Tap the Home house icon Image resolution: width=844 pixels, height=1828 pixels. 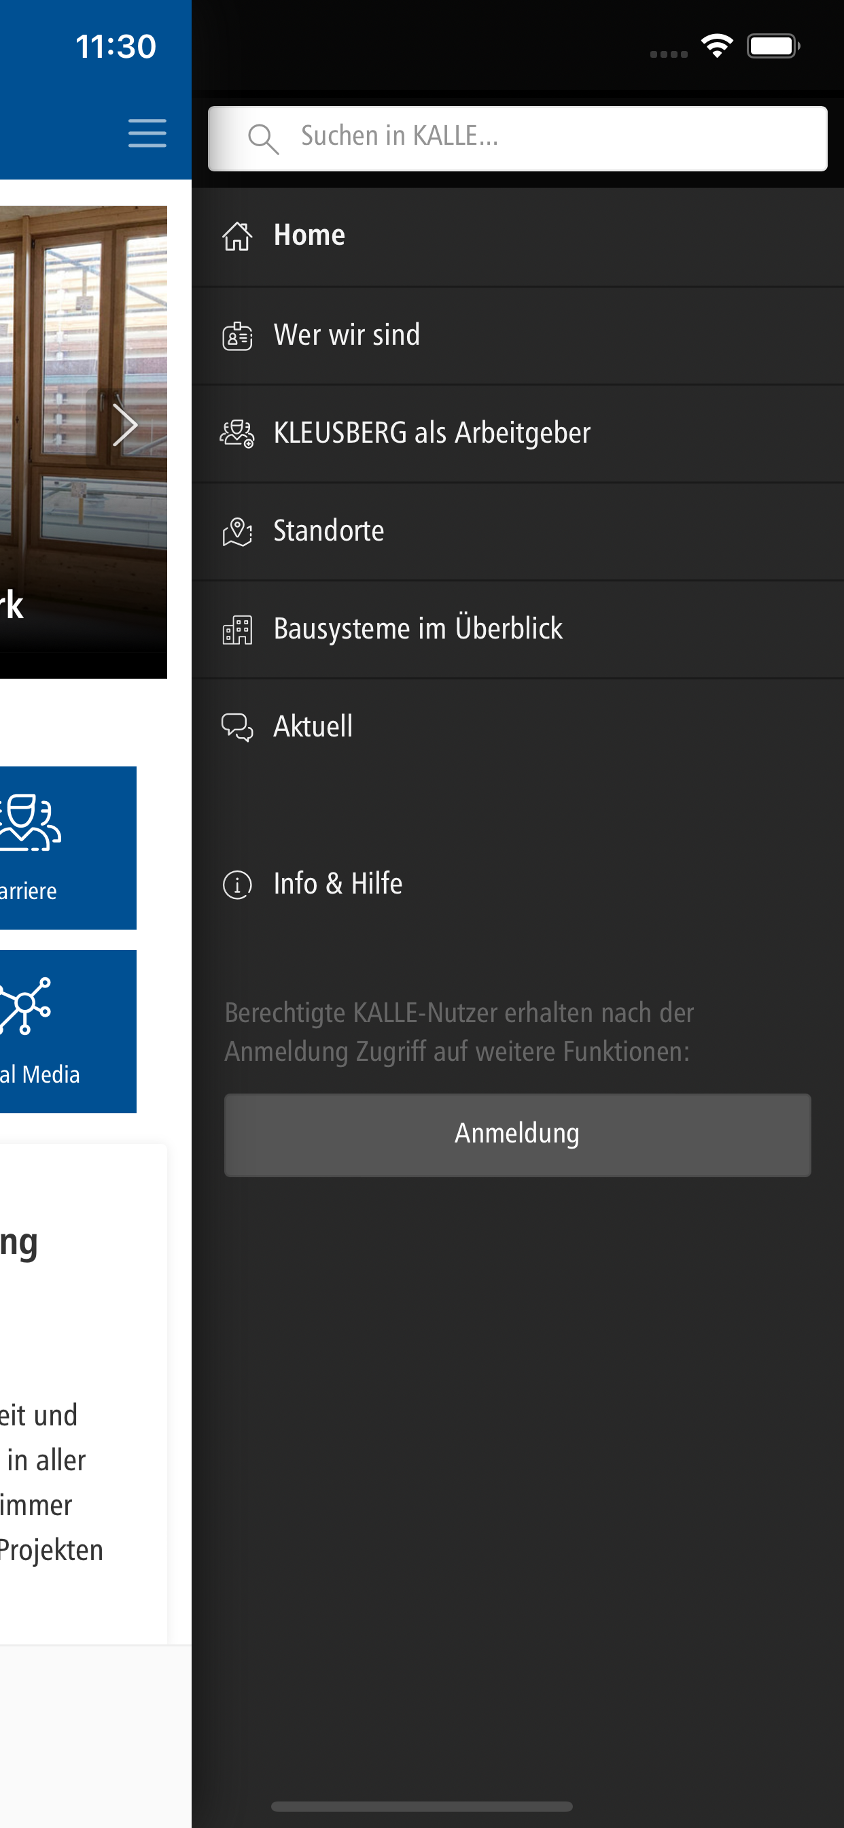(x=237, y=235)
